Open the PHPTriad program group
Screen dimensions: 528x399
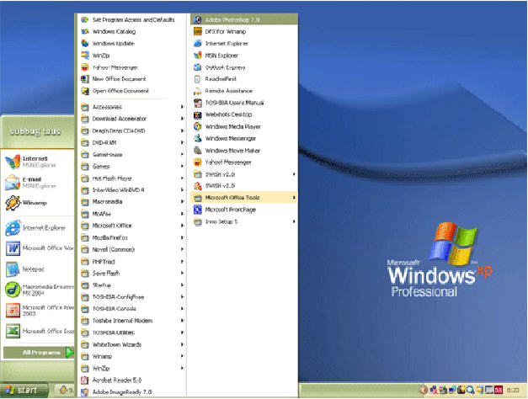coord(131,262)
